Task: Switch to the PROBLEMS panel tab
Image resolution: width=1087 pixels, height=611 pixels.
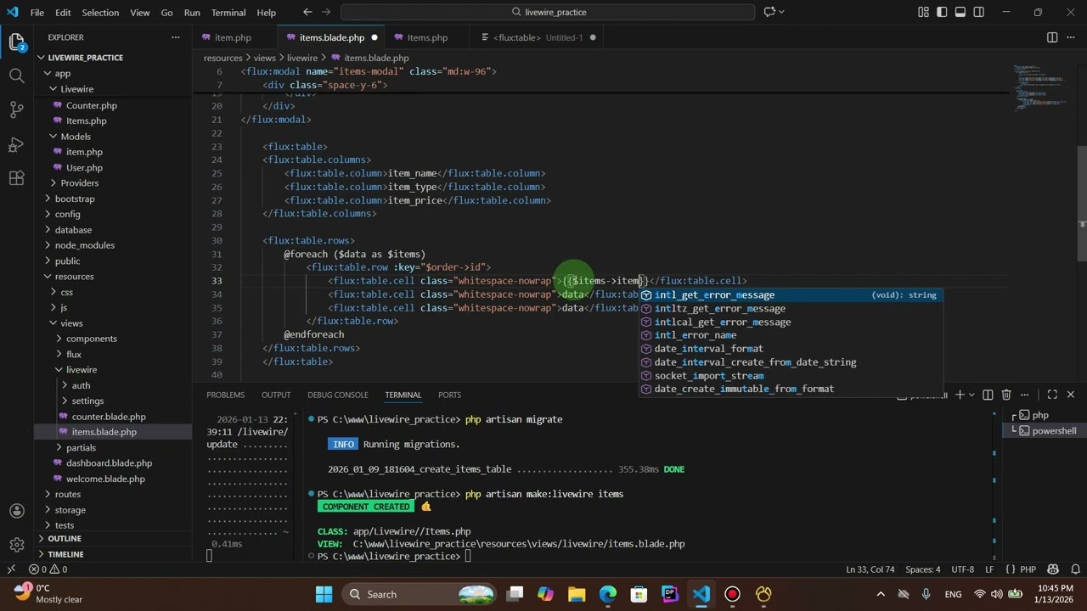Action: 225,395
